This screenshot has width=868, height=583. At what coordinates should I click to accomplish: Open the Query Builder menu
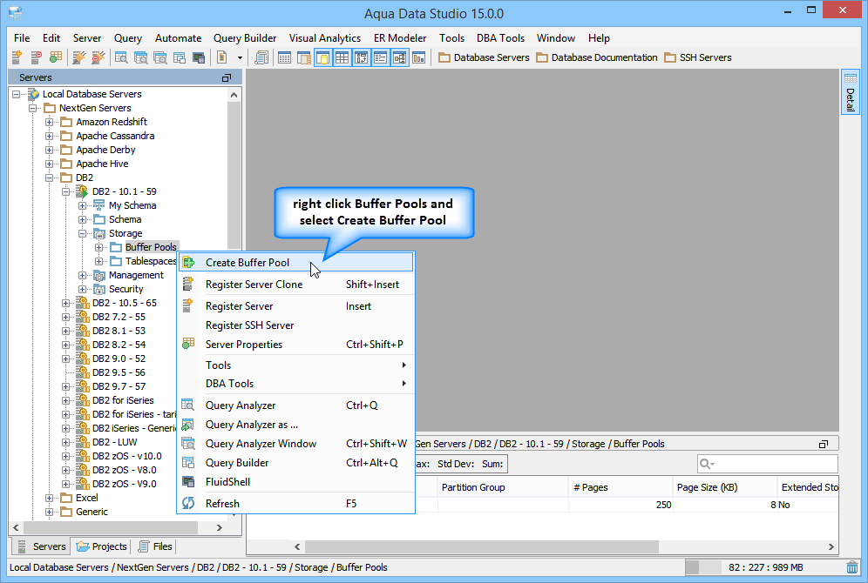click(x=245, y=38)
